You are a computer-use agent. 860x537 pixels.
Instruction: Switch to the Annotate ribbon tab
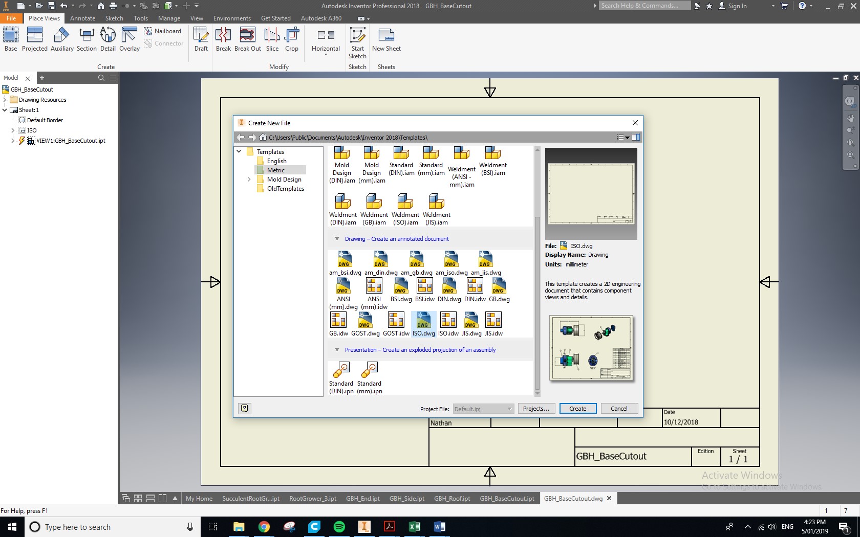[x=83, y=18]
